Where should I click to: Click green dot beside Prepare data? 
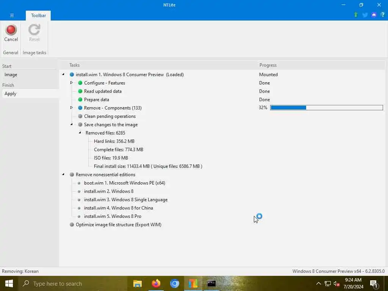(80, 100)
